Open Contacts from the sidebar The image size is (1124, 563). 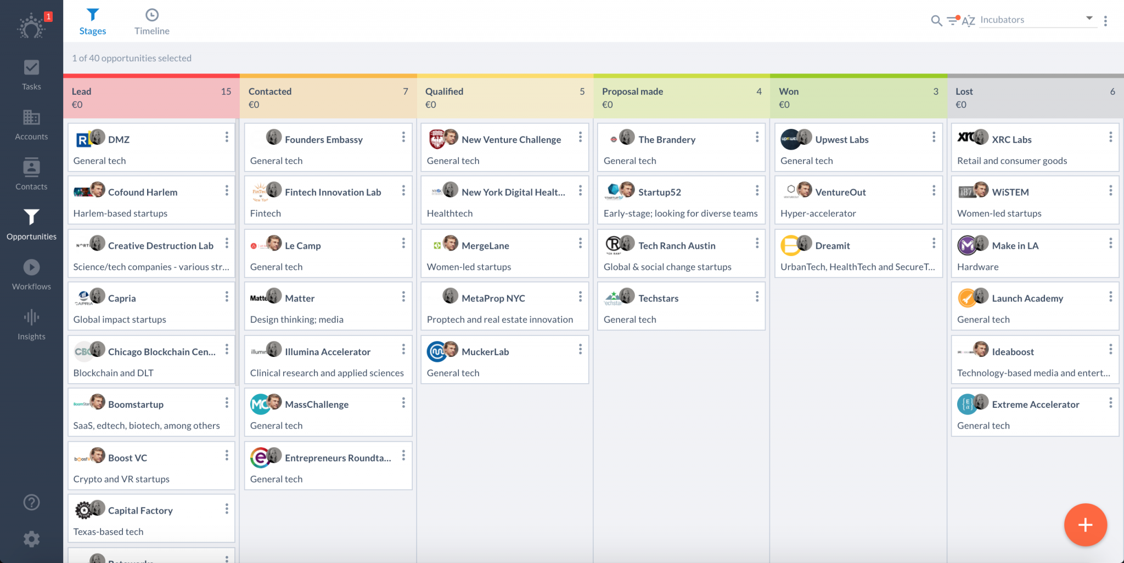pos(31,174)
